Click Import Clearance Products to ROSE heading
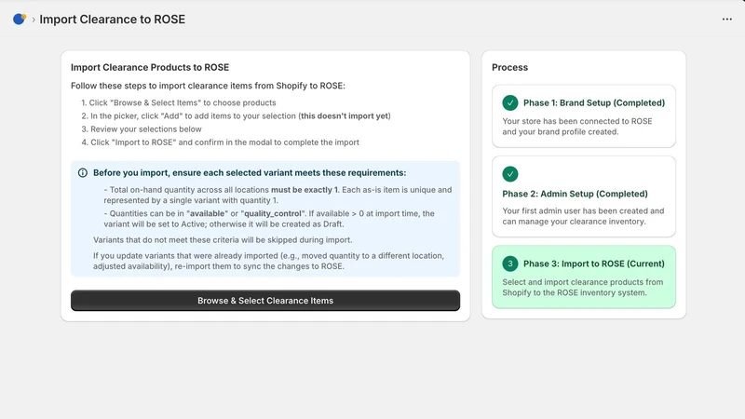This screenshot has width=745, height=419. click(x=150, y=67)
